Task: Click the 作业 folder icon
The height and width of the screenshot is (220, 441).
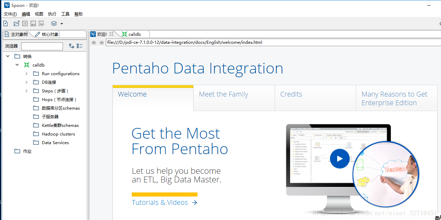Action: [17, 151]
